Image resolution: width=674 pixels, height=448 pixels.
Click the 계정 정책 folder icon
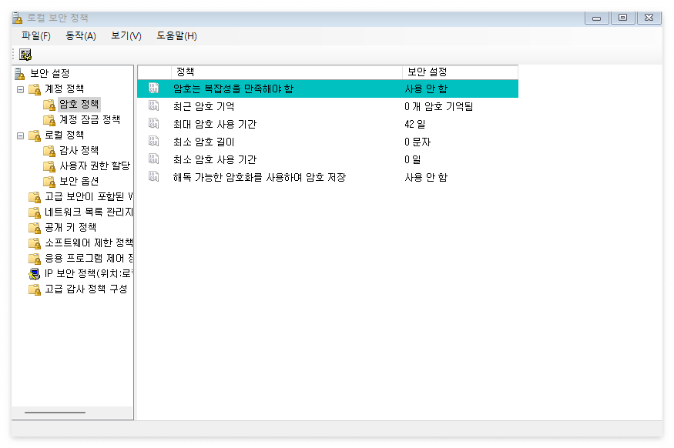(x=35, y=89)
